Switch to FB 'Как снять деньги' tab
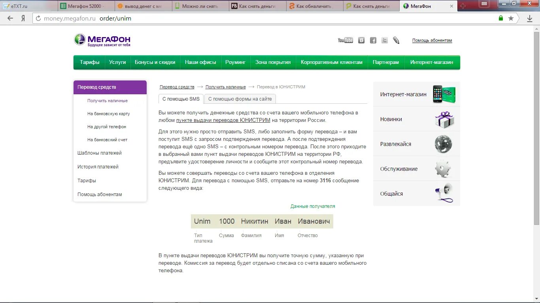Viewport: 540px width, 303px height. click(257, 6)
